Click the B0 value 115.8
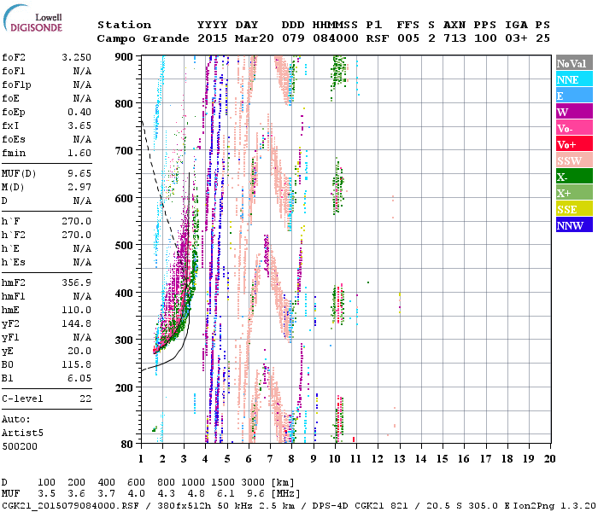 [76, 364]
